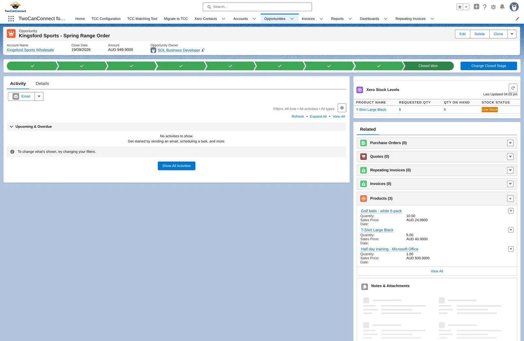Click the global Search field
The image size is (524, 341).
coord(257,7)
